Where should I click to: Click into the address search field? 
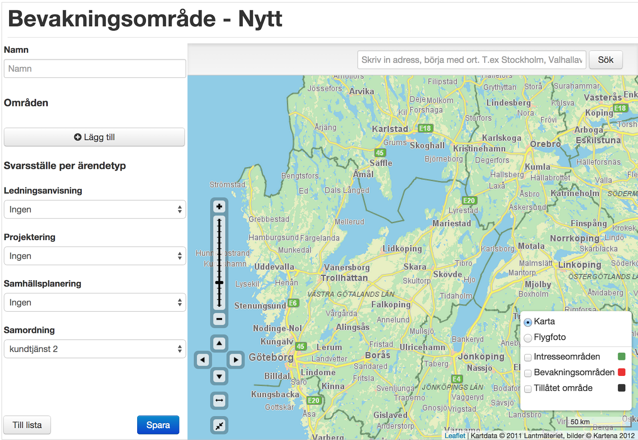[472, 60]
